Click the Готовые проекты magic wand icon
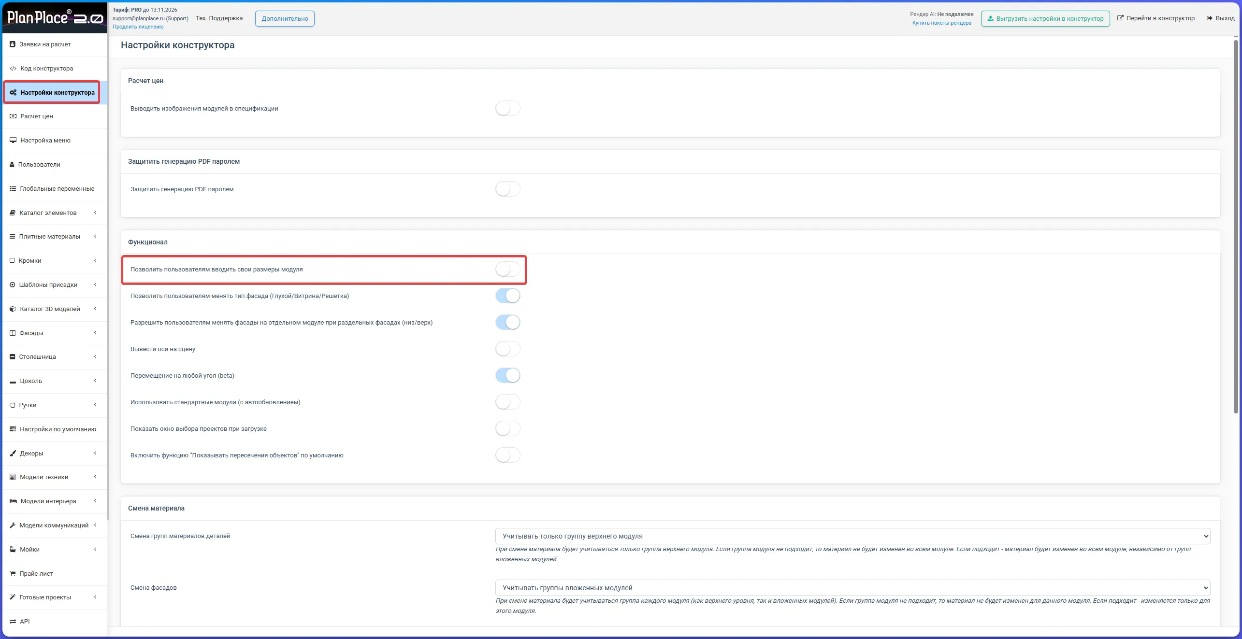 point(13,597)
